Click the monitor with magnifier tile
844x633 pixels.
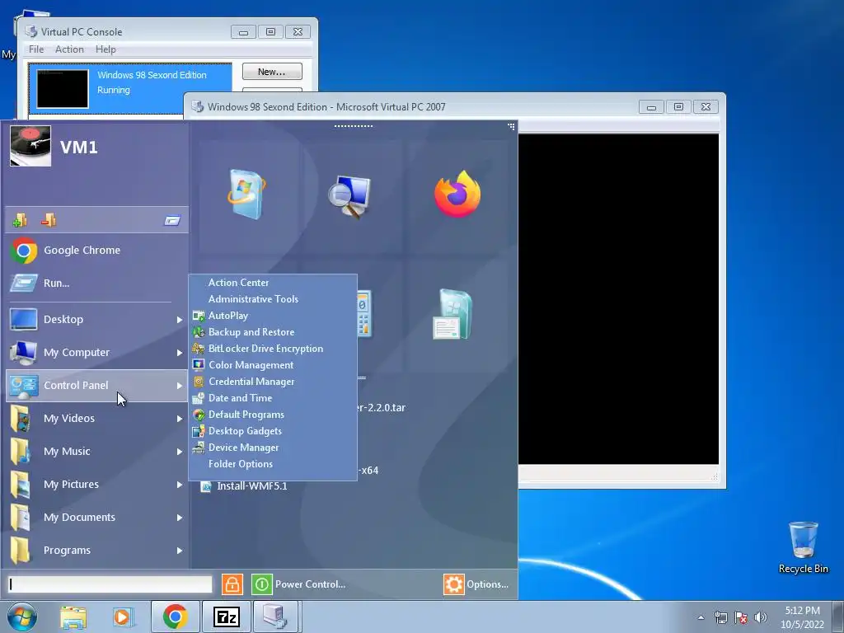[349, 196]
